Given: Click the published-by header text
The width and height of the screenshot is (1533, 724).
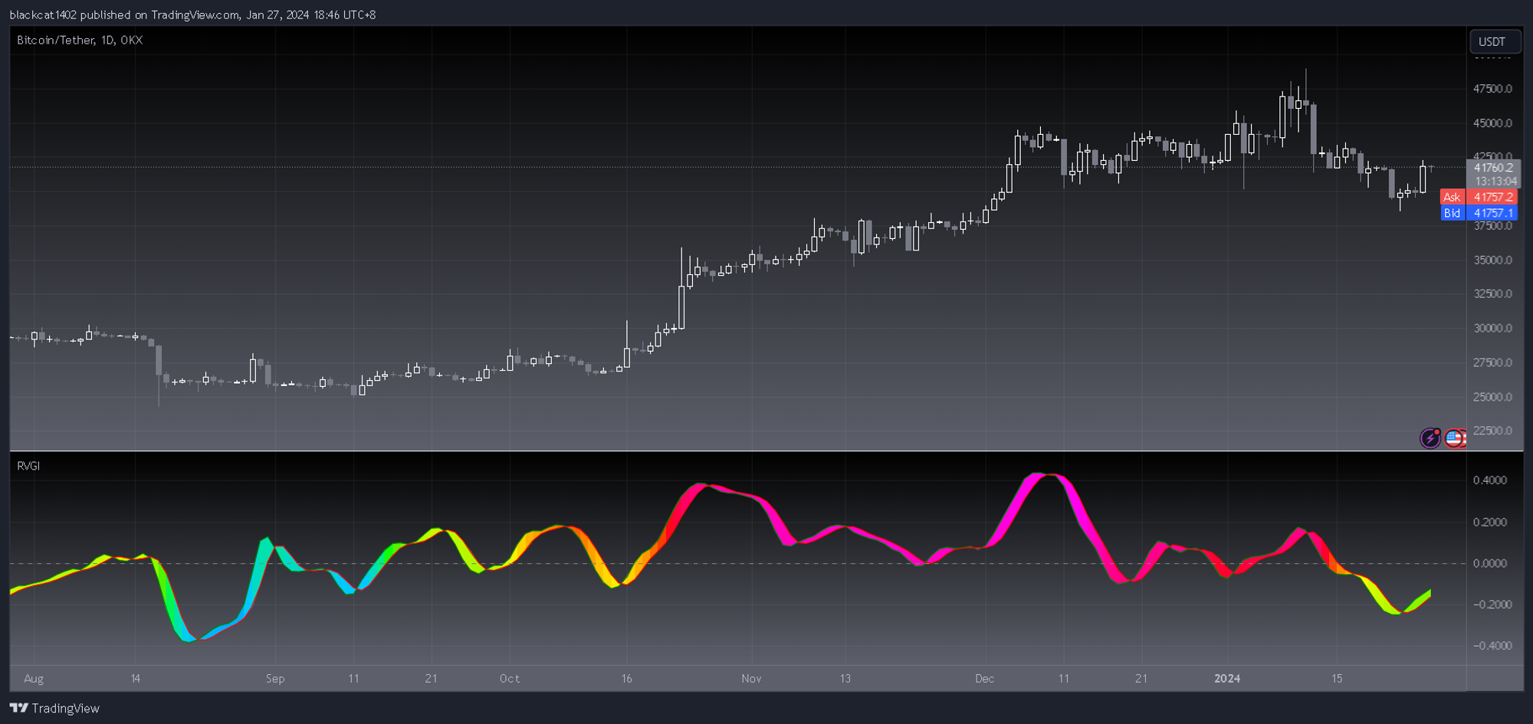Looking at the screenshot, I should point(192,15).
